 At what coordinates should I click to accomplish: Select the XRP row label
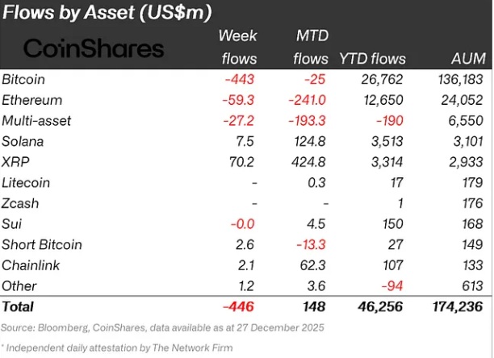coord(15,162)
